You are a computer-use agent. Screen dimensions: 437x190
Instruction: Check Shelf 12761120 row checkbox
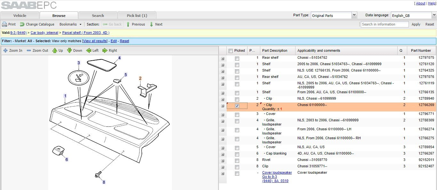click(x=237, y=65)
